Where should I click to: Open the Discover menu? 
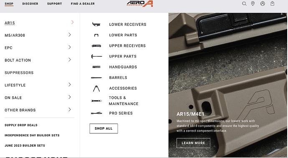30,4
